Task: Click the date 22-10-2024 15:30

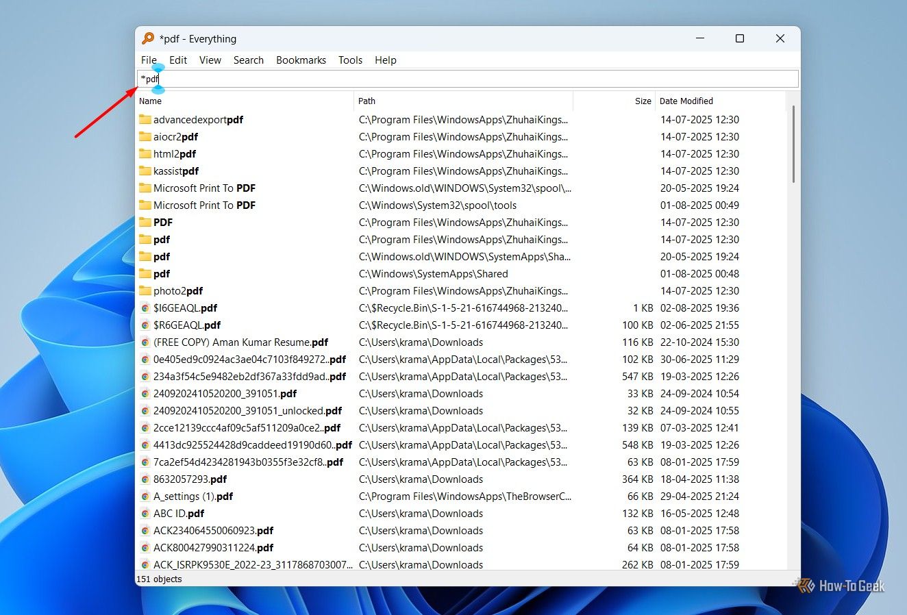Action: coord(699,342)
